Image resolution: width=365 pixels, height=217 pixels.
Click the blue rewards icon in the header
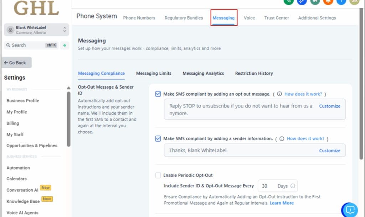(302, 2)
